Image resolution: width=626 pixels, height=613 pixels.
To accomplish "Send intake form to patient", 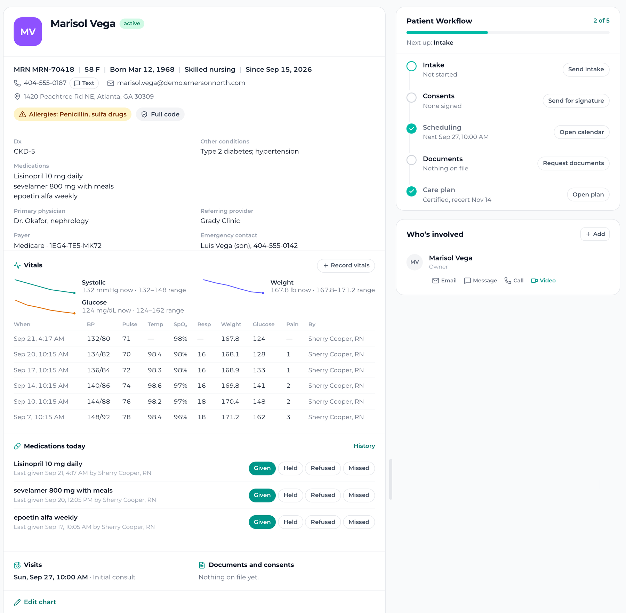I will 586,70.
